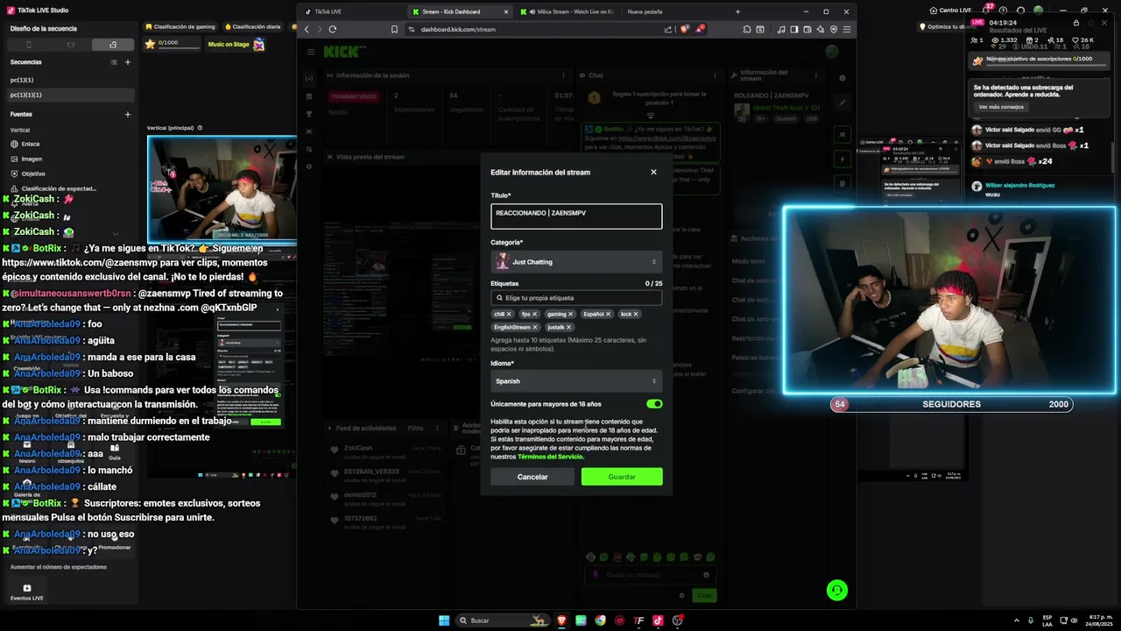Click the Music on Stage banner

(x=236, y=44)
